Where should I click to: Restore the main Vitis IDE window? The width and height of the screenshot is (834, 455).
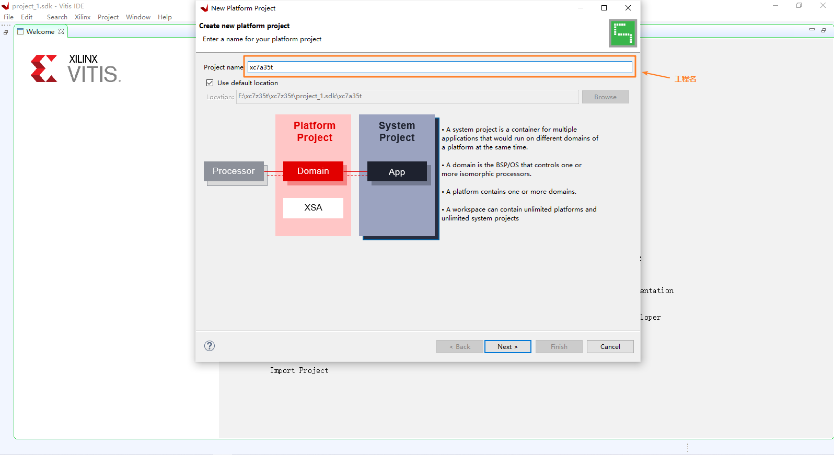(x=799, y=6)
